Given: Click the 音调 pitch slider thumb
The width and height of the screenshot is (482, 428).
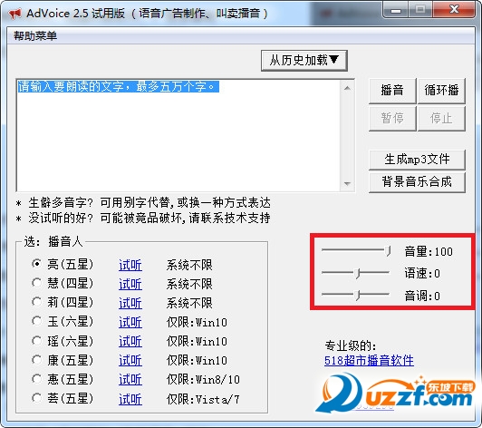Looking at the screenshot, I should point(357,296).
